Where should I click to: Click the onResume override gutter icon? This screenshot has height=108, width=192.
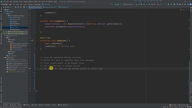click(32, 41)
